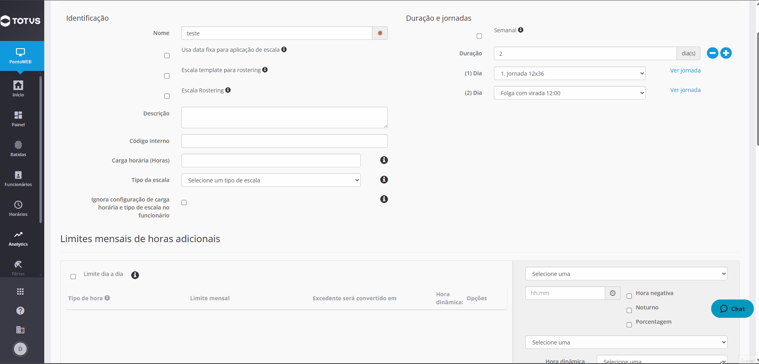Open (2) Dia jornada dropdown
Image resolution: width=759 pixels, height=364 pixels.
[570, 93]
